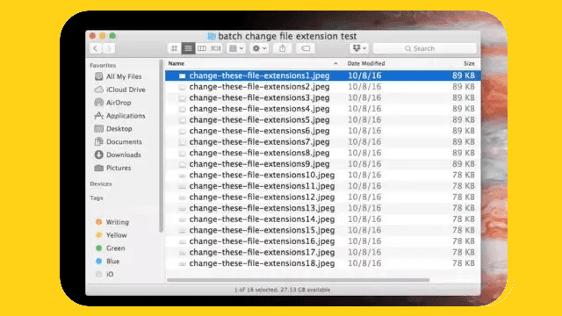Sort by Date Modified column header
Viewport: 562px width, 316px height.
point(366,63)
